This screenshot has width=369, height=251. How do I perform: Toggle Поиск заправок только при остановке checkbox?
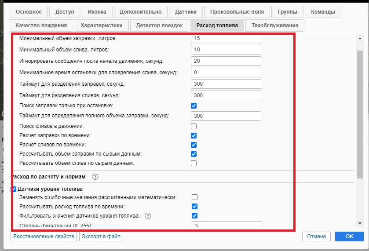click(x=194, y=106)
